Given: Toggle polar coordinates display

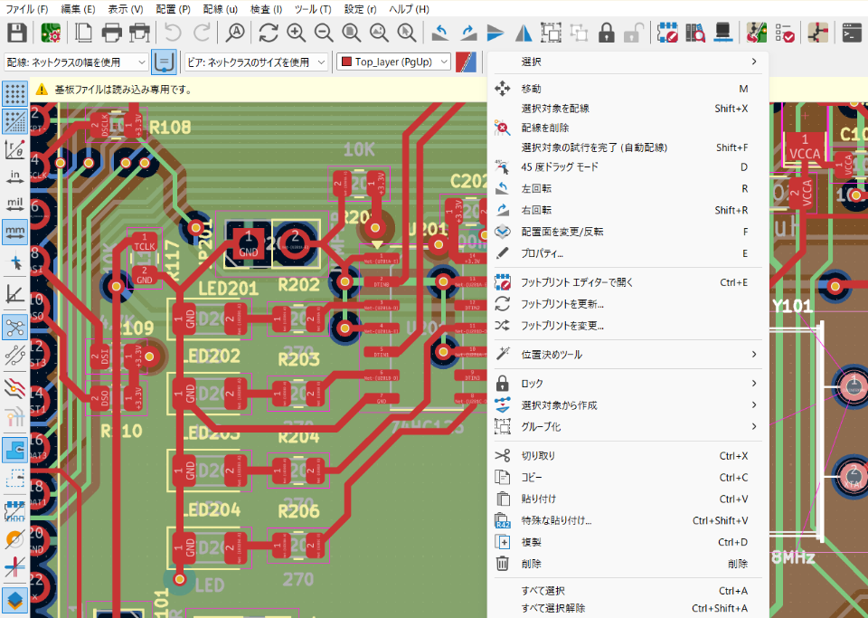Looking at the screenshot, I should 15,149.
